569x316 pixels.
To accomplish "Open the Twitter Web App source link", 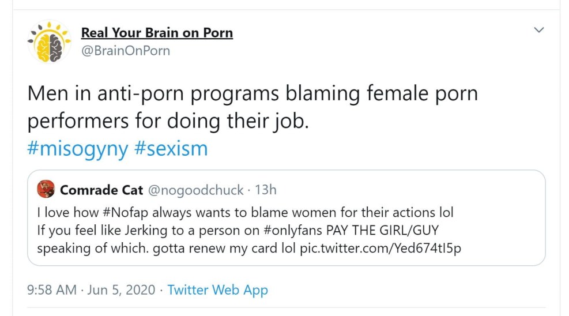I will click(x=217, y=290).
